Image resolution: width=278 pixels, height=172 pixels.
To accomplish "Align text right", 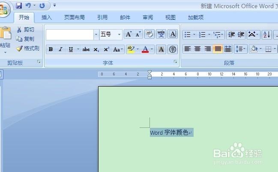I will coord(208,49).
